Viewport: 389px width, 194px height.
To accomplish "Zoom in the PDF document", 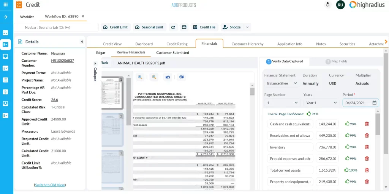I will pos(140,77).
